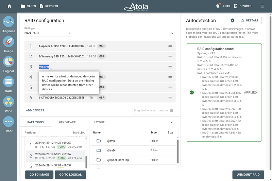Click the green applied checkmark icon
The width and height of the screenshot is (272, 181).
(x=192, y=92)
